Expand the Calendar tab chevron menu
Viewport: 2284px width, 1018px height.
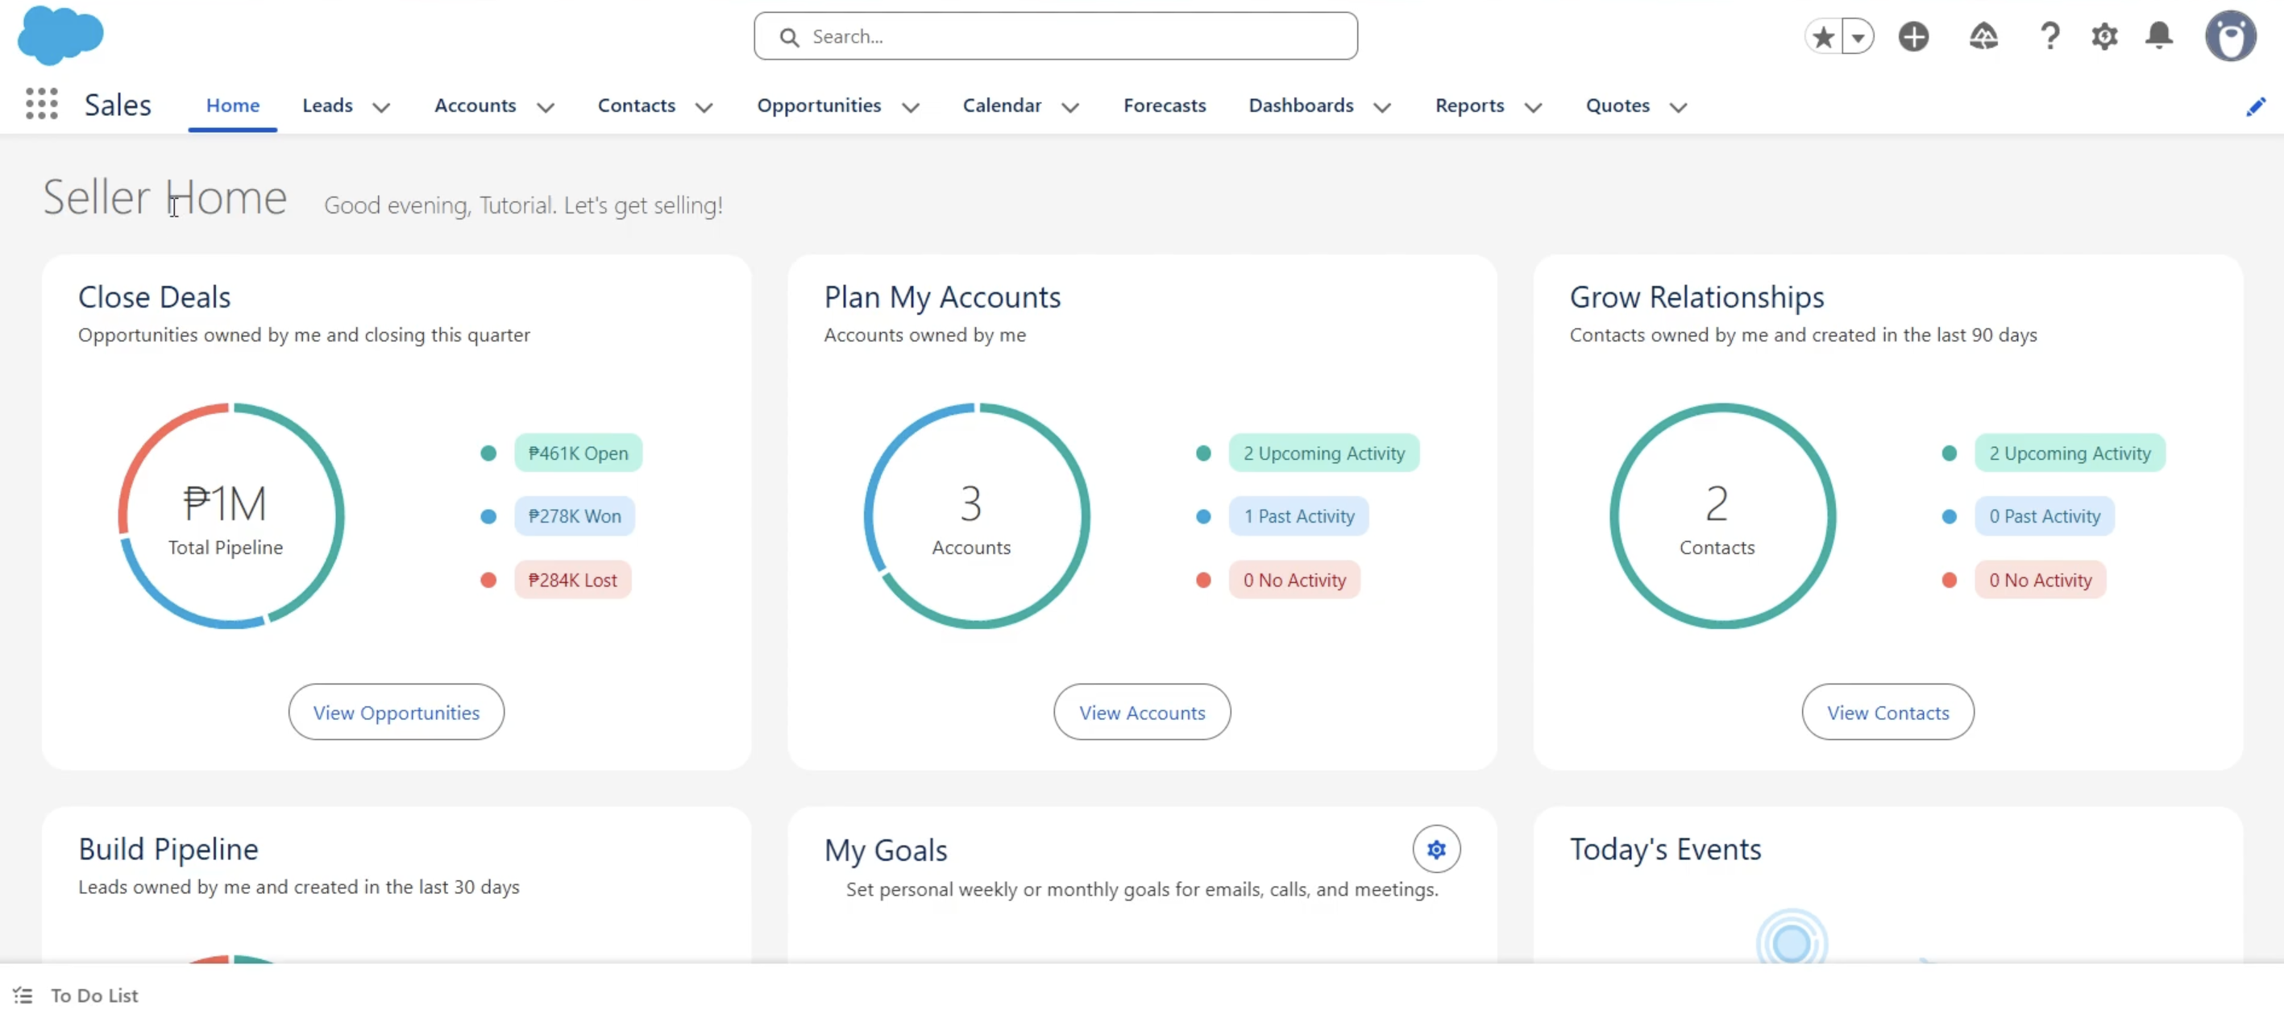click(1070, 107)
